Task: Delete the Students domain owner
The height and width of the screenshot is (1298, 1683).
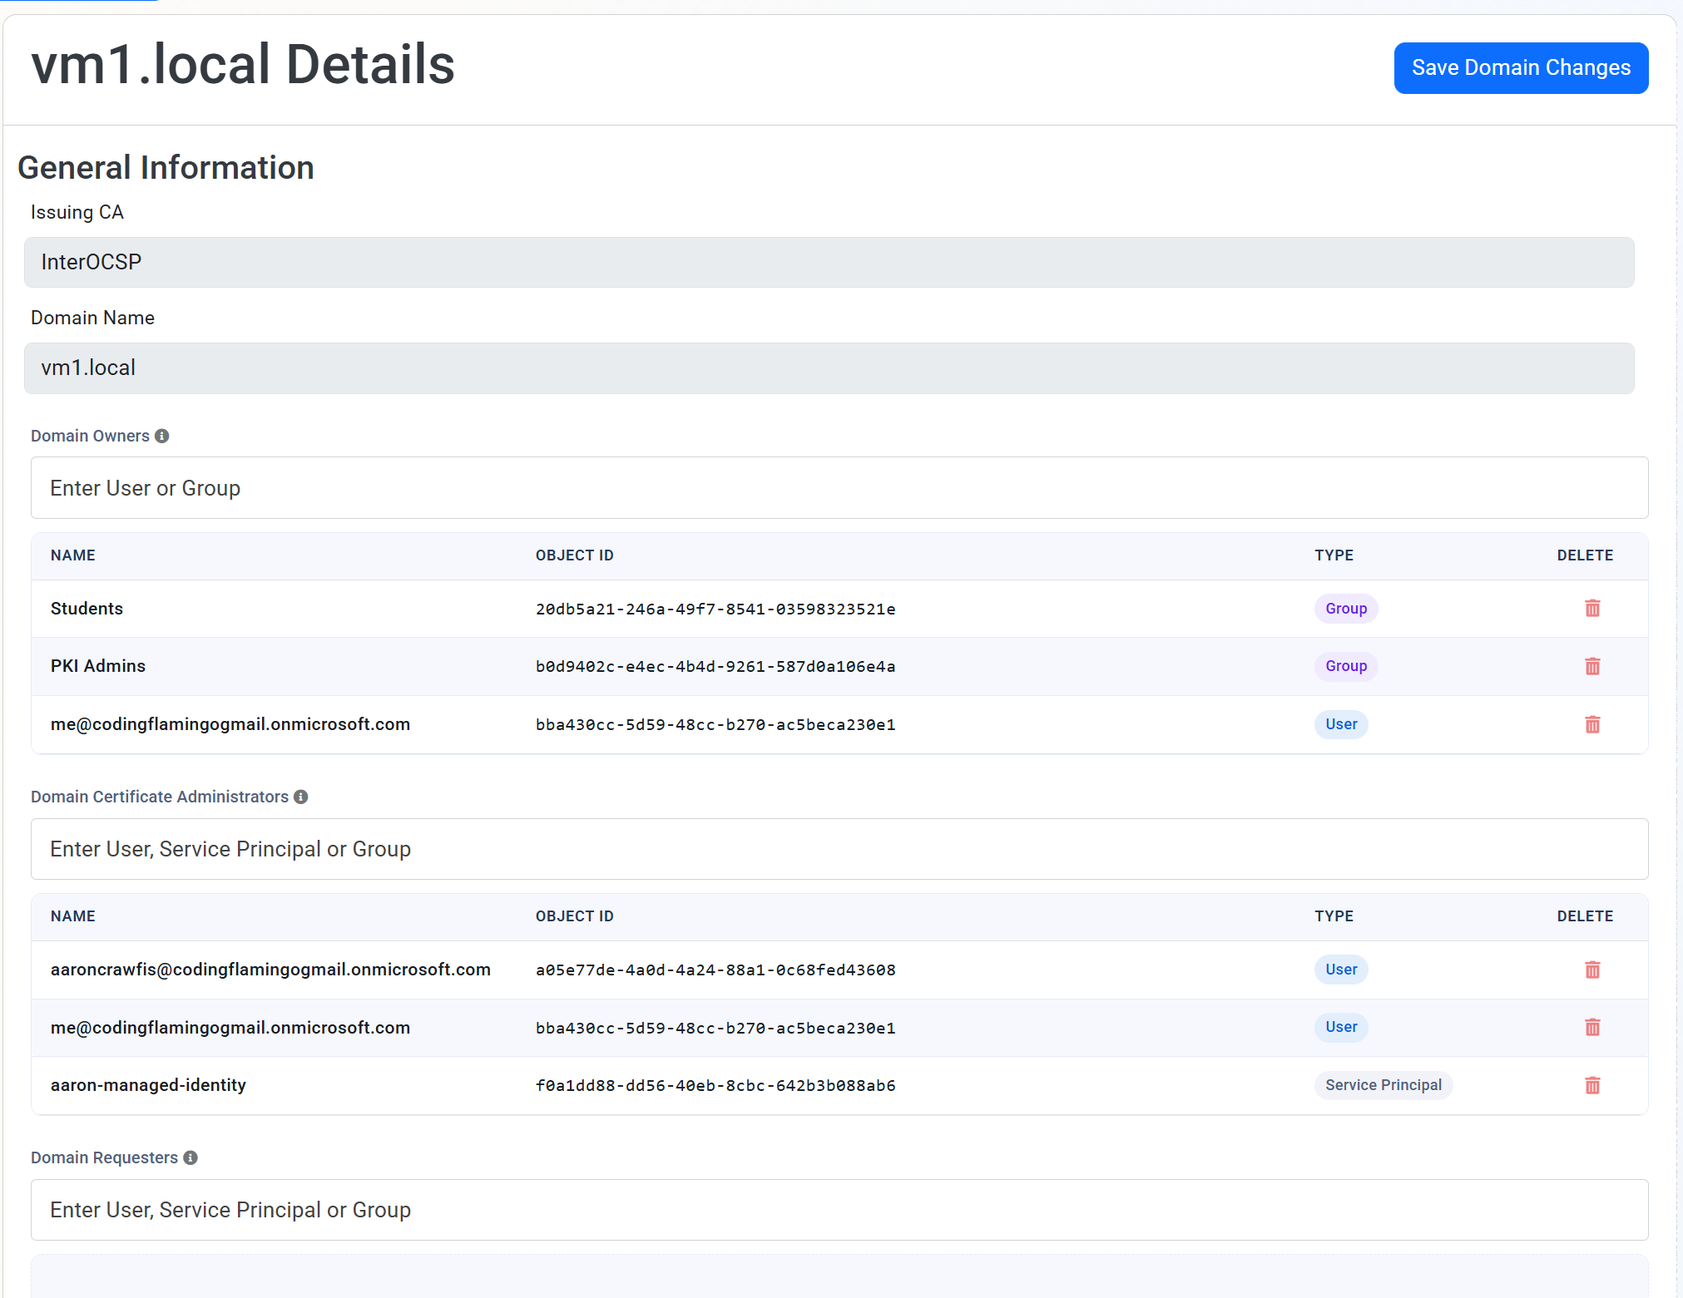Action: click(1592, 609)
